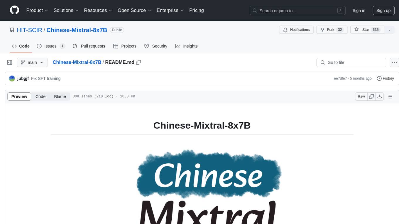This screenshot has height=224, width=399.
Task: Click the issues counter badge showing 1
Action: point(62,46)
